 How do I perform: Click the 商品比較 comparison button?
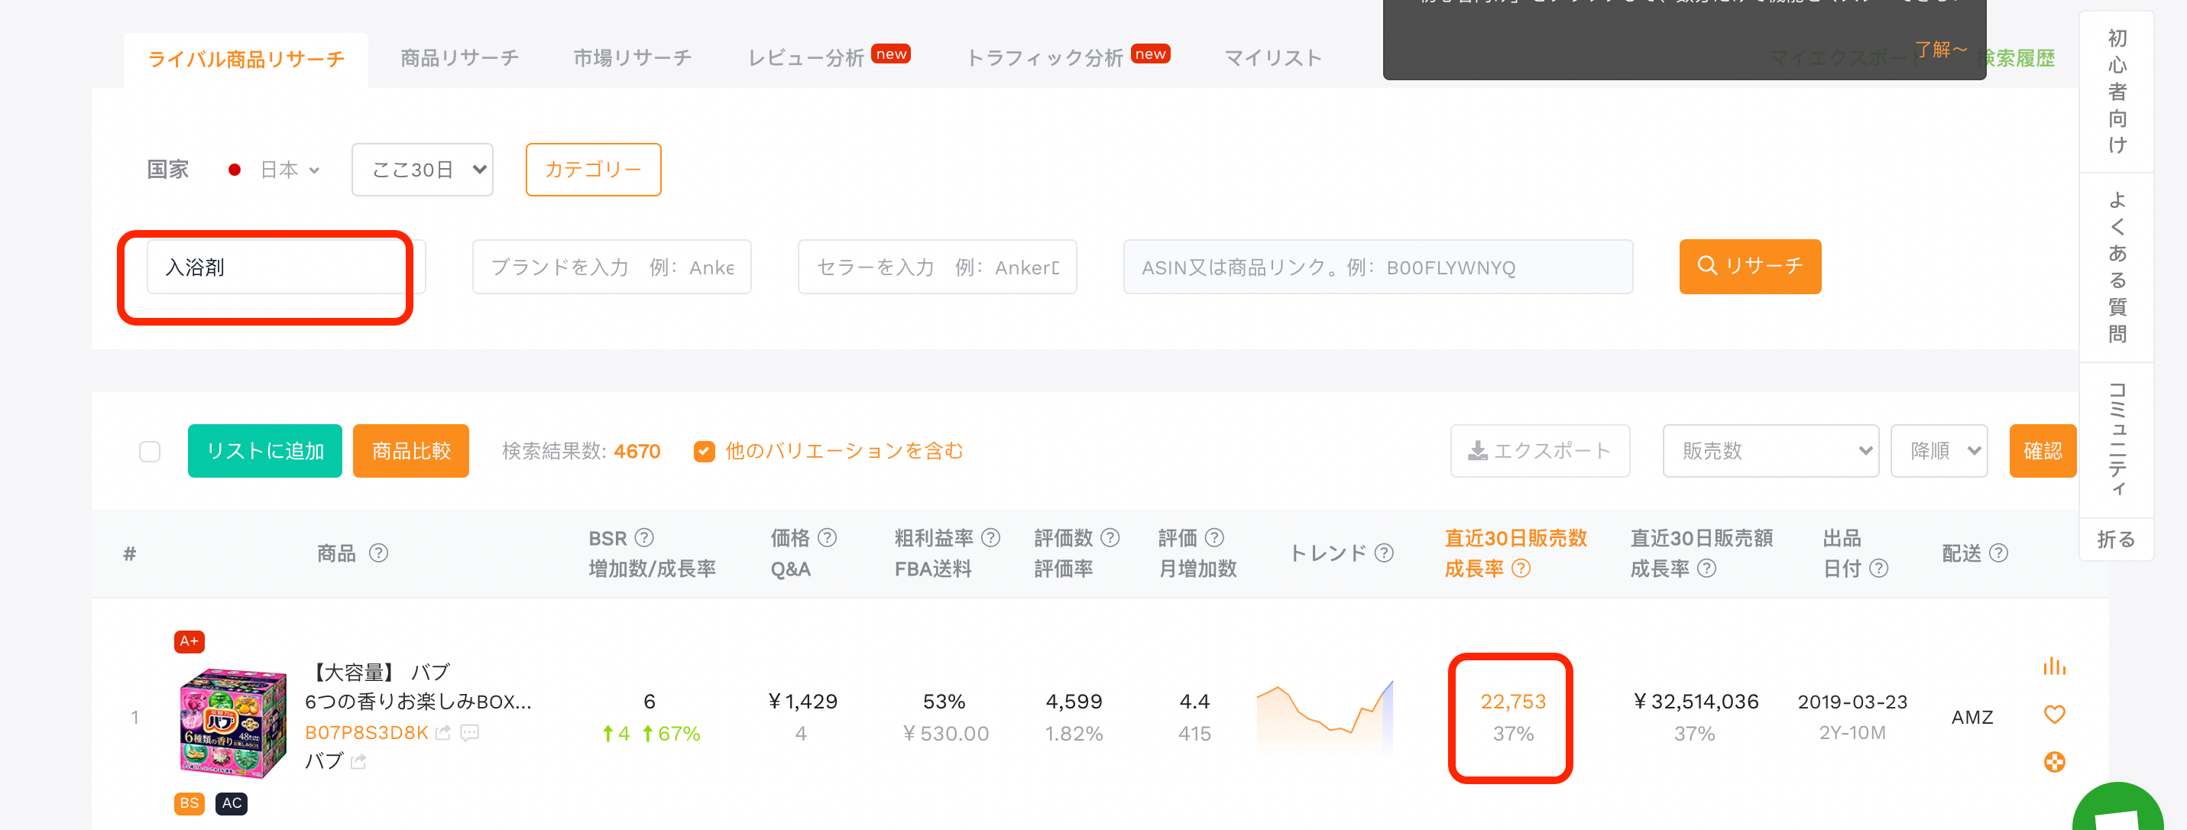pyautogui.click(x=410, y=451)
